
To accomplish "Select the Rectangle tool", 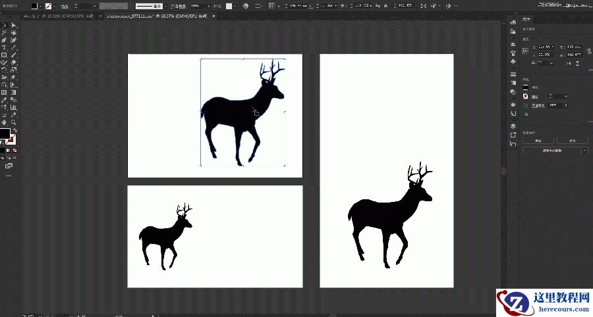I will click(4, 55).
